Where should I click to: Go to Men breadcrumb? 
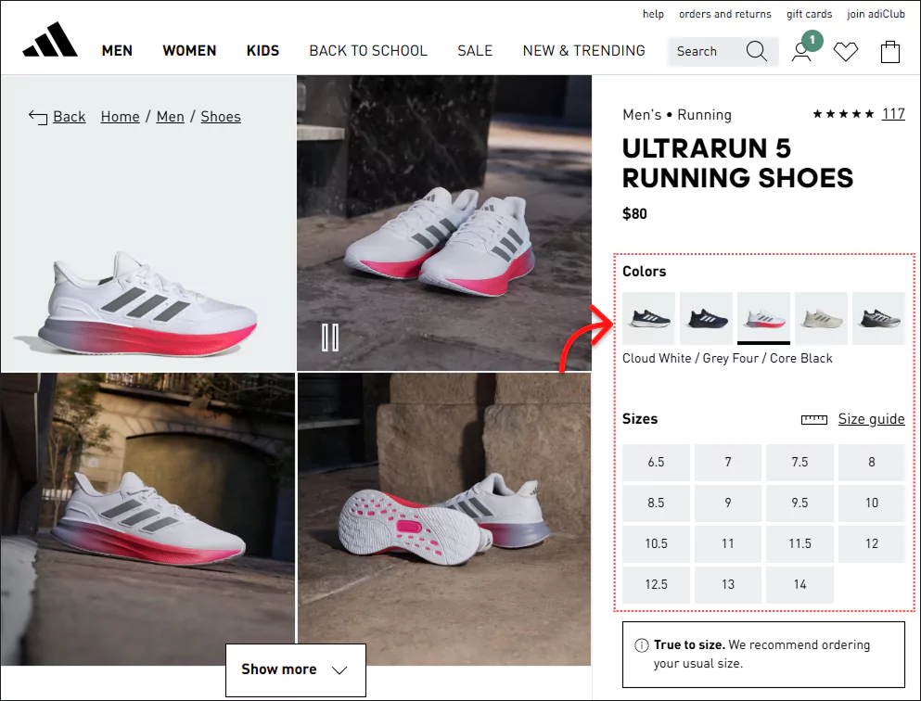(x=171, y=117)
